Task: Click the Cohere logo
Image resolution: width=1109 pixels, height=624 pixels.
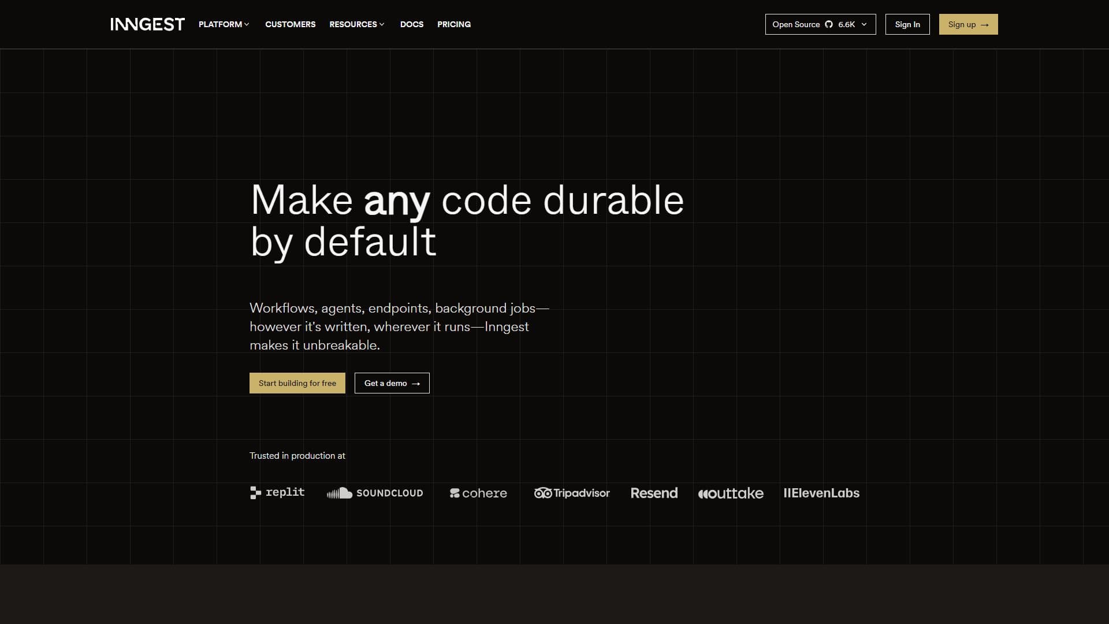Action: click(478, 493)
